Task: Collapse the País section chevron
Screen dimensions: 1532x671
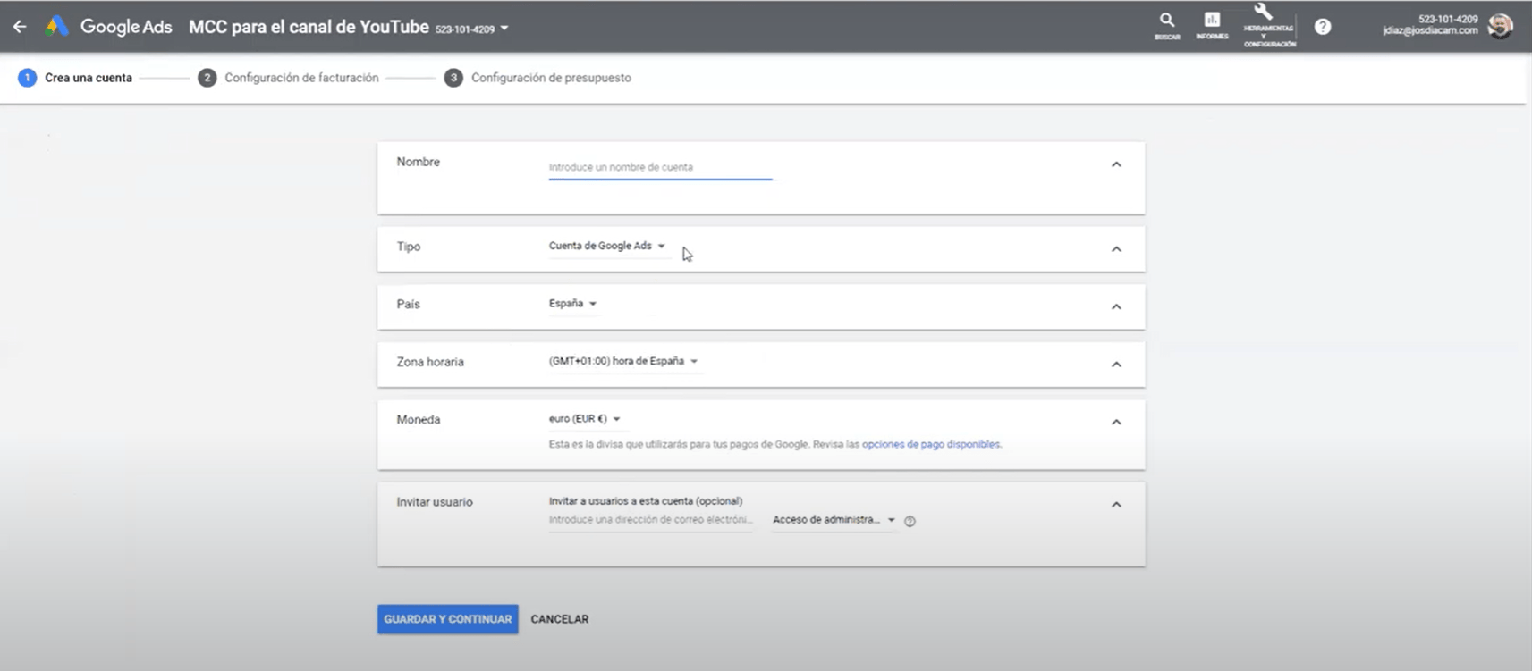Action: coord(1116,306)
